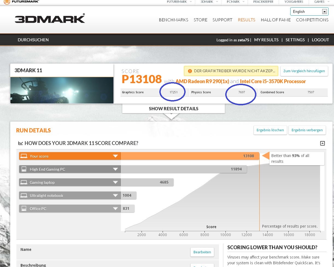Click the Ultralight notebook score 1004
This screenshot has height=267, width=334.
coord(127,195)
